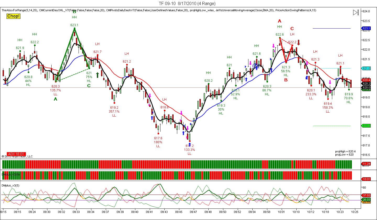This screenshot has width=377, height=220.
Task: Click the dark red down arrow beside 622.2
Action: [298, 42]
